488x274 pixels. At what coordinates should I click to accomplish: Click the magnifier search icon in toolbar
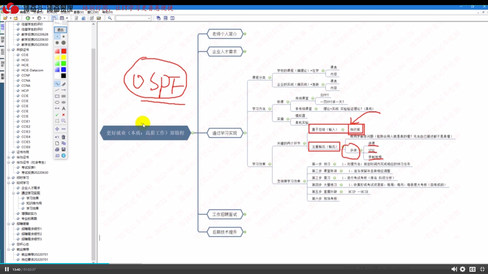pos(110,18)
